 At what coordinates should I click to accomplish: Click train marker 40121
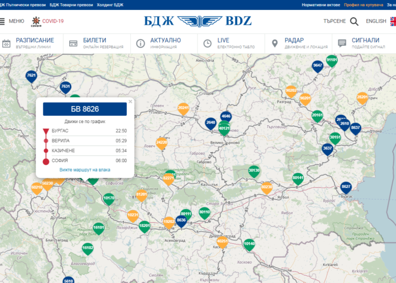coord(224,129)
